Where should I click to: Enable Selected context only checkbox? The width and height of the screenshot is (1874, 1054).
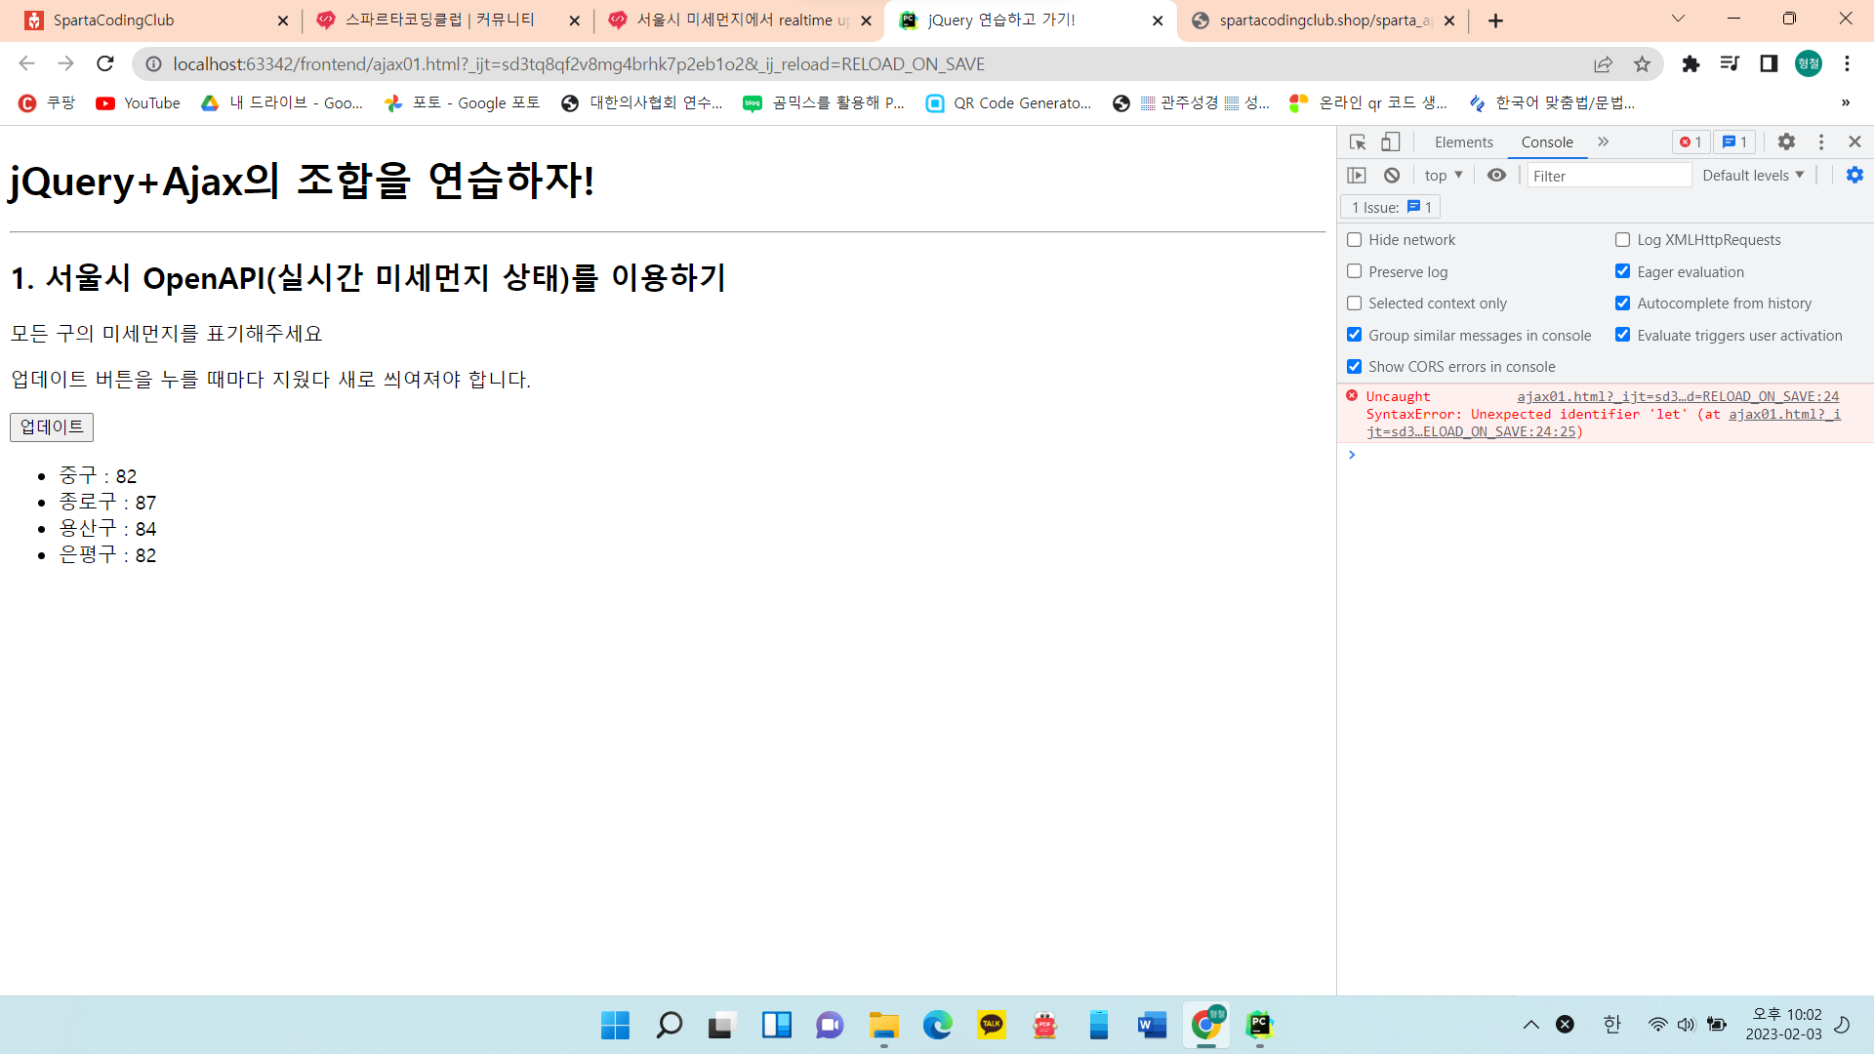(x=1355, y=304)
